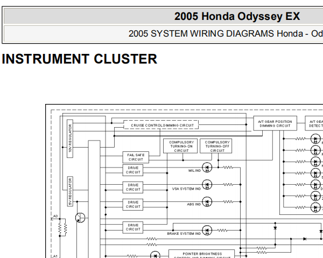The image size is (323, 258).
Task: Click the "POINTER BRIGHTNESS" circuit block
Action: (x=202, y=254)
